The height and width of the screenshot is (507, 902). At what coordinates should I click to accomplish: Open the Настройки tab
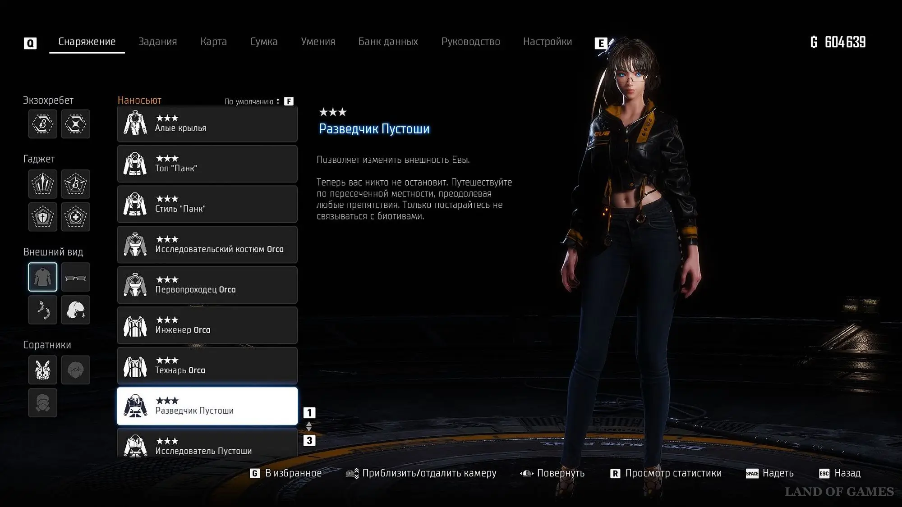click(548, 42)
